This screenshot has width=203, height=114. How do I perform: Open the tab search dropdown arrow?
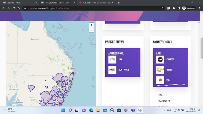pos(177,2)
